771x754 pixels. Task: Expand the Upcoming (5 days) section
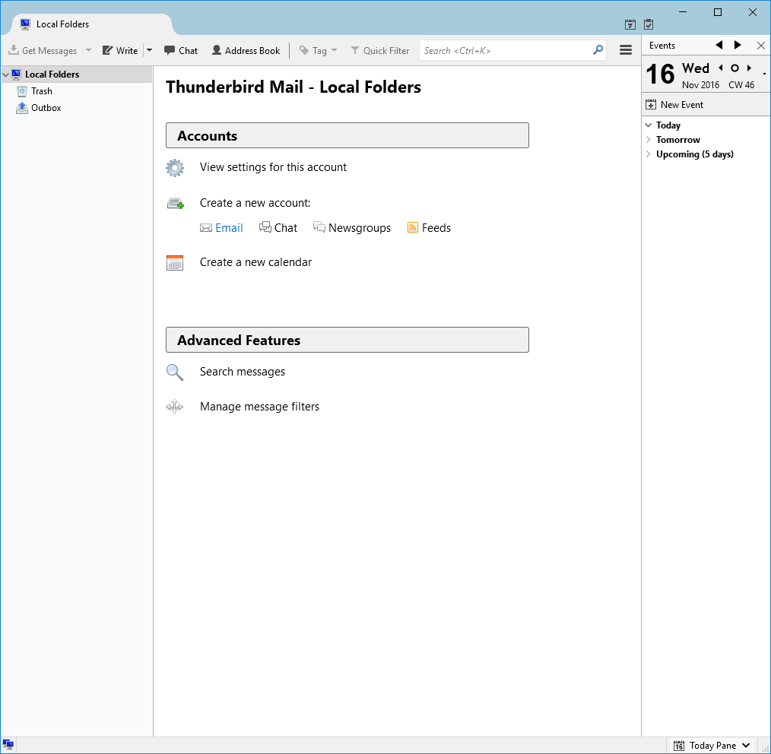pos(648,154)
